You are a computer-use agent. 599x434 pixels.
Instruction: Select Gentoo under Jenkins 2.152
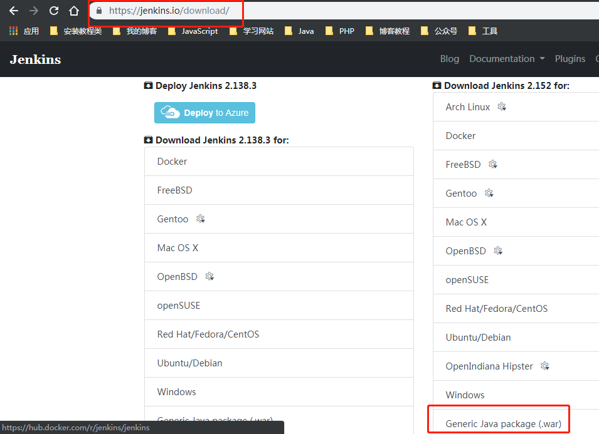516,194
